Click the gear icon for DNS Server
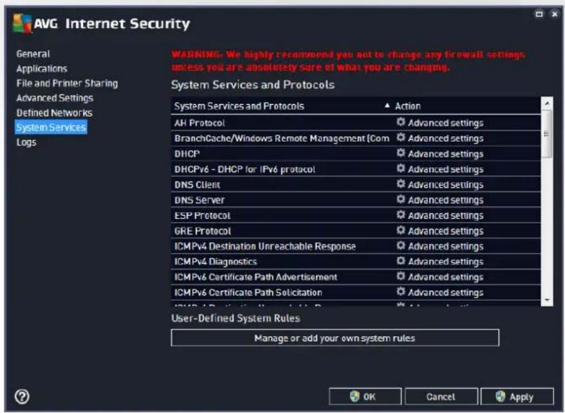This screenshot has height=413, width=565. click(x=401, y=199)
